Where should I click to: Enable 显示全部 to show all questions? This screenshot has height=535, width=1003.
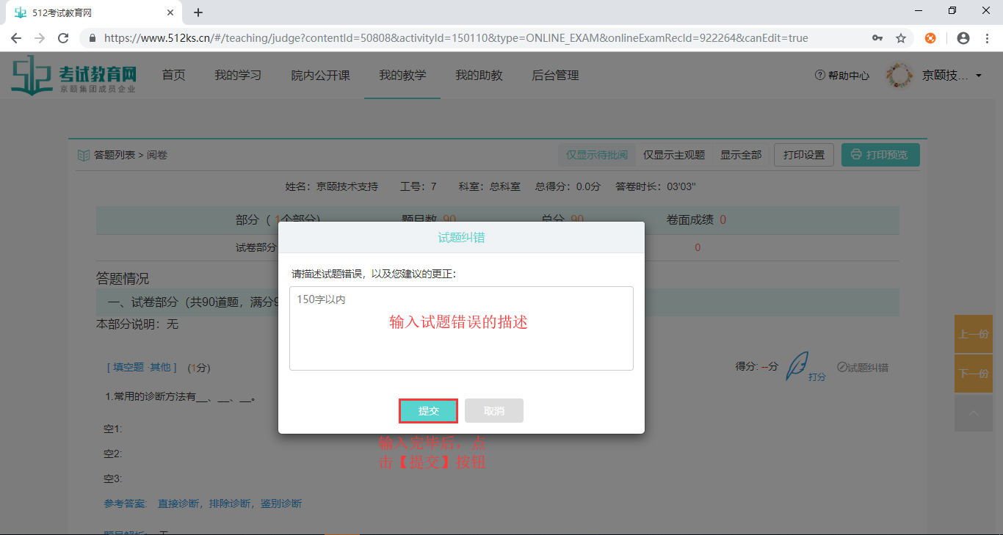(x=741, y=155)
